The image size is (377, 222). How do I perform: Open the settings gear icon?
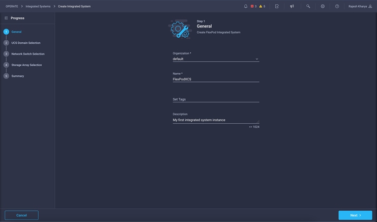pos(323,6)
